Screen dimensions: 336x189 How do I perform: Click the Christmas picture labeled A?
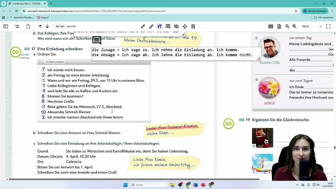coord(262,138)
